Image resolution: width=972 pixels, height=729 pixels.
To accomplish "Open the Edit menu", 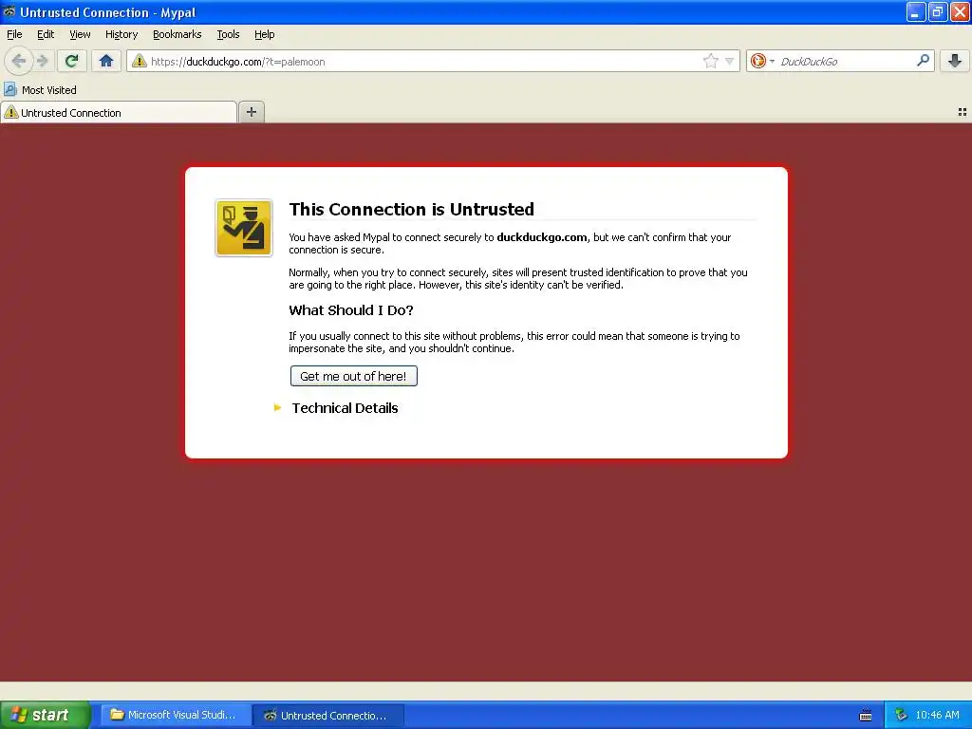I will [x=46, y=35].
